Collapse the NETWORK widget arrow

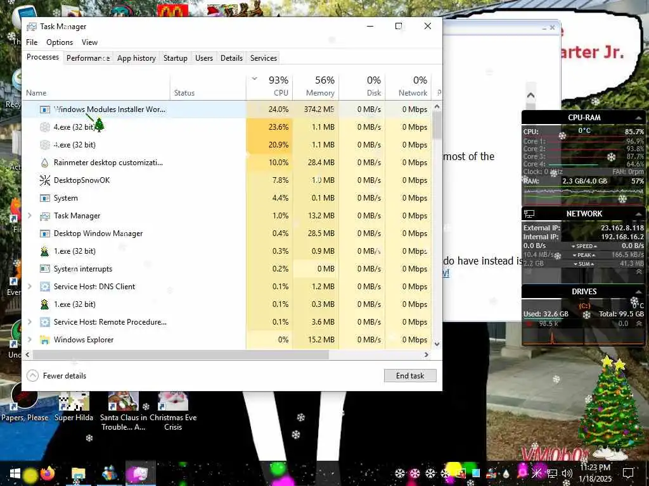(638, 214)
